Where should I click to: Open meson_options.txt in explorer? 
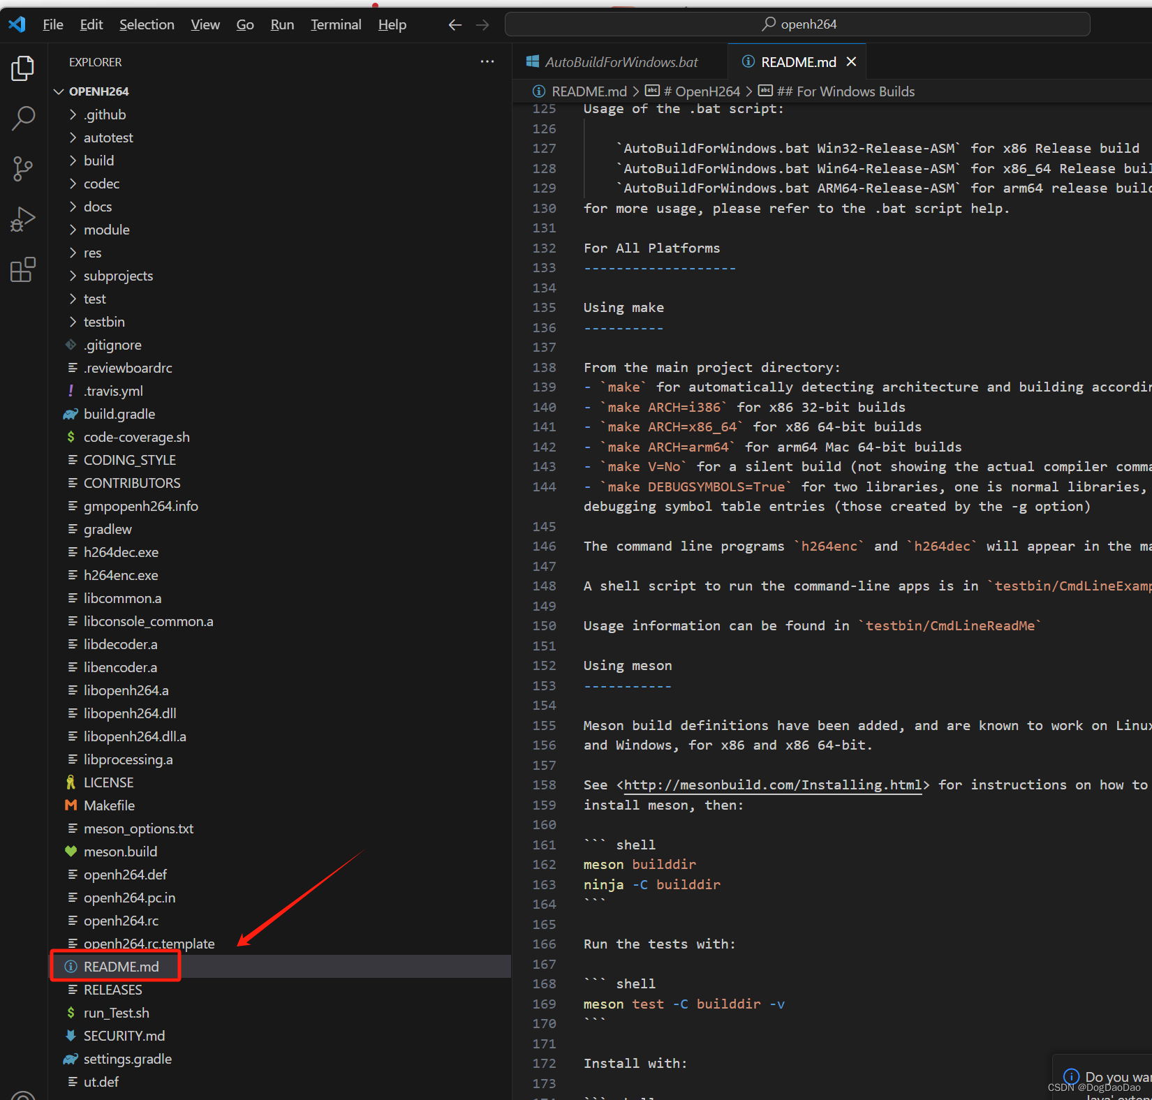click(x=138, y=828)
